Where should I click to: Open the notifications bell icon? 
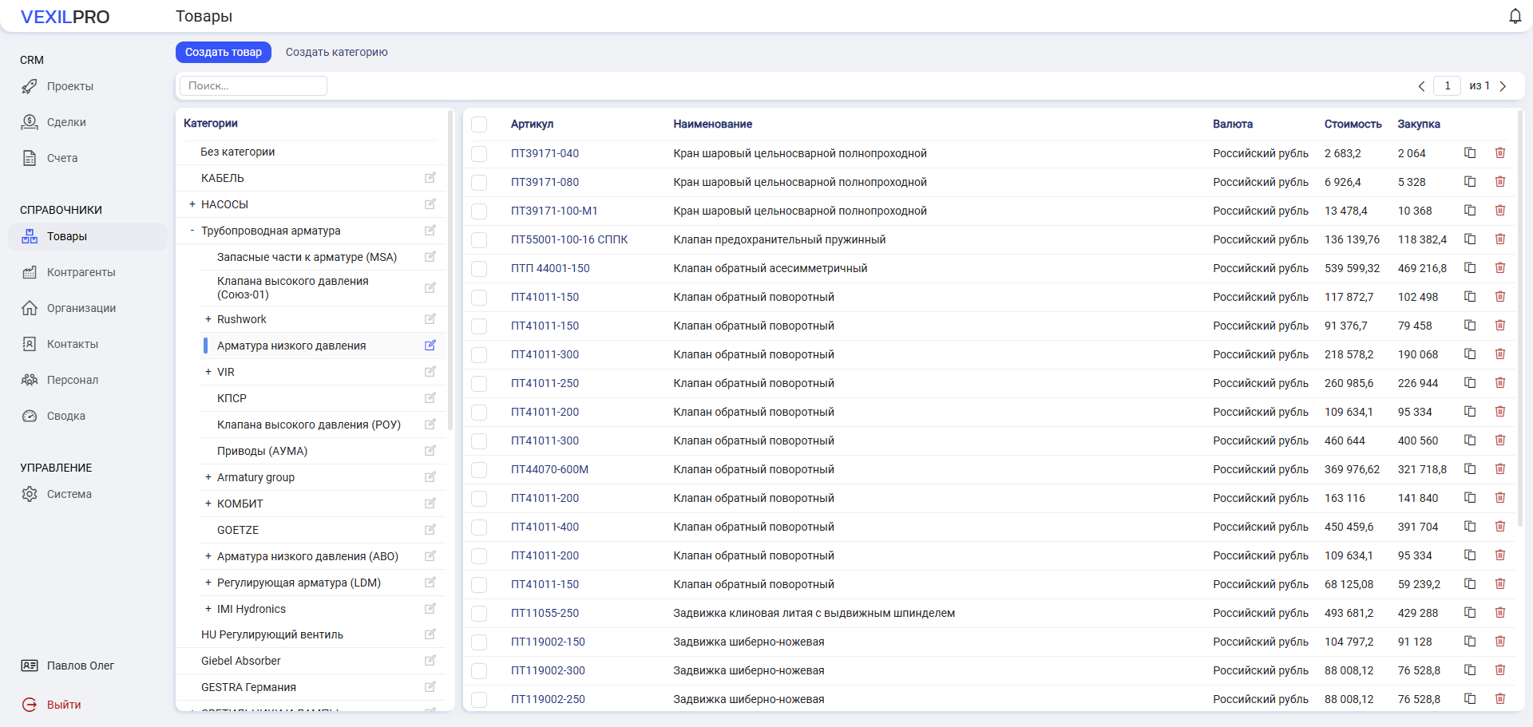(x=1515, y=17)
